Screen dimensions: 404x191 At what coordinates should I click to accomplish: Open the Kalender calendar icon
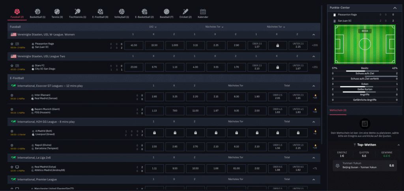tap(203, 11)
